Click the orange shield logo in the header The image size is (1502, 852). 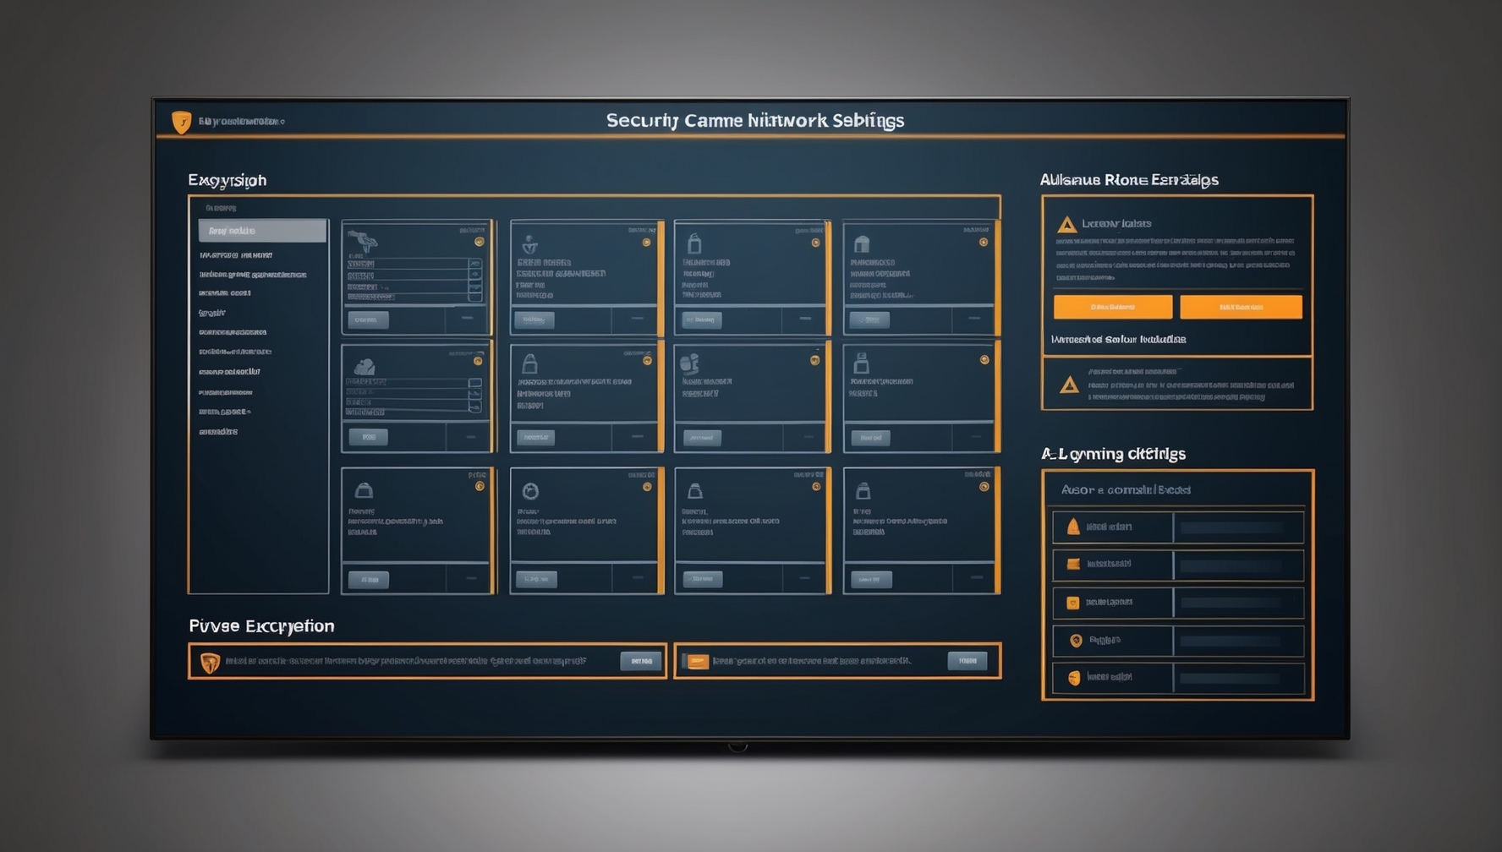click(x=181, y=122)
